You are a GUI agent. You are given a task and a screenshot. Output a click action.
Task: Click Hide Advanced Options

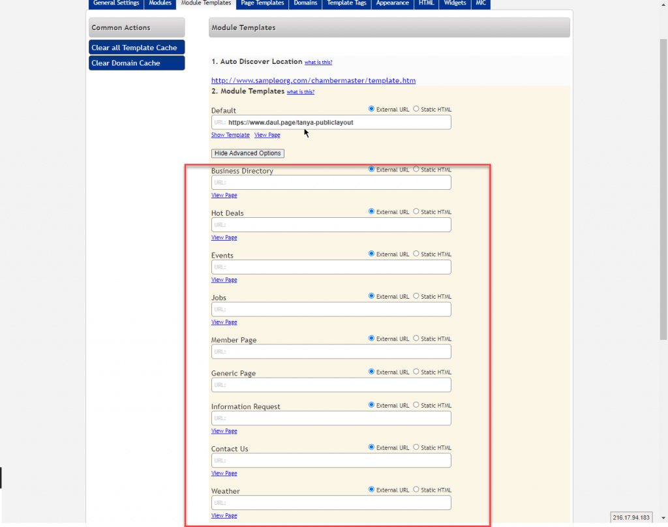[247, 153]
